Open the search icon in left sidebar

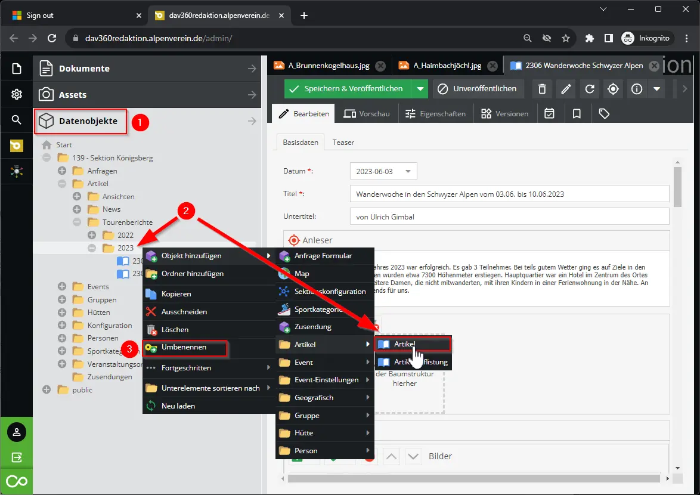point(17,120)
